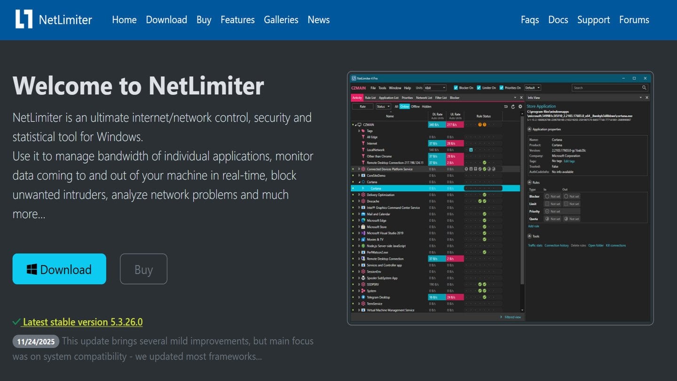677x381 pixels.
Task: Click the search magnifier icon in NetLimiter window
Action: [x=644, y=87]
